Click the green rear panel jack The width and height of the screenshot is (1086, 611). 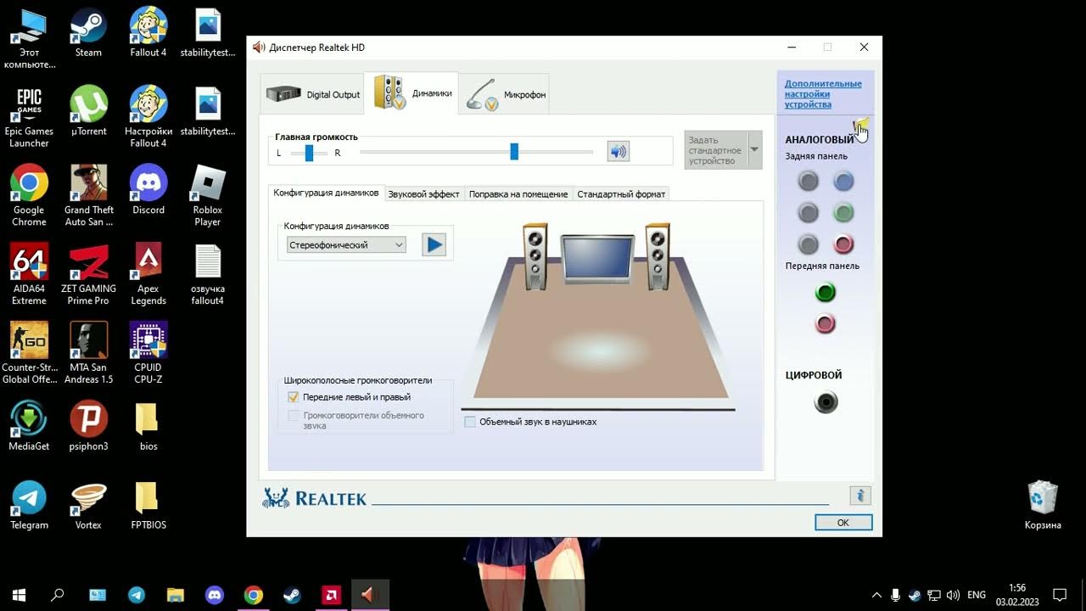(x=842, y=212)
